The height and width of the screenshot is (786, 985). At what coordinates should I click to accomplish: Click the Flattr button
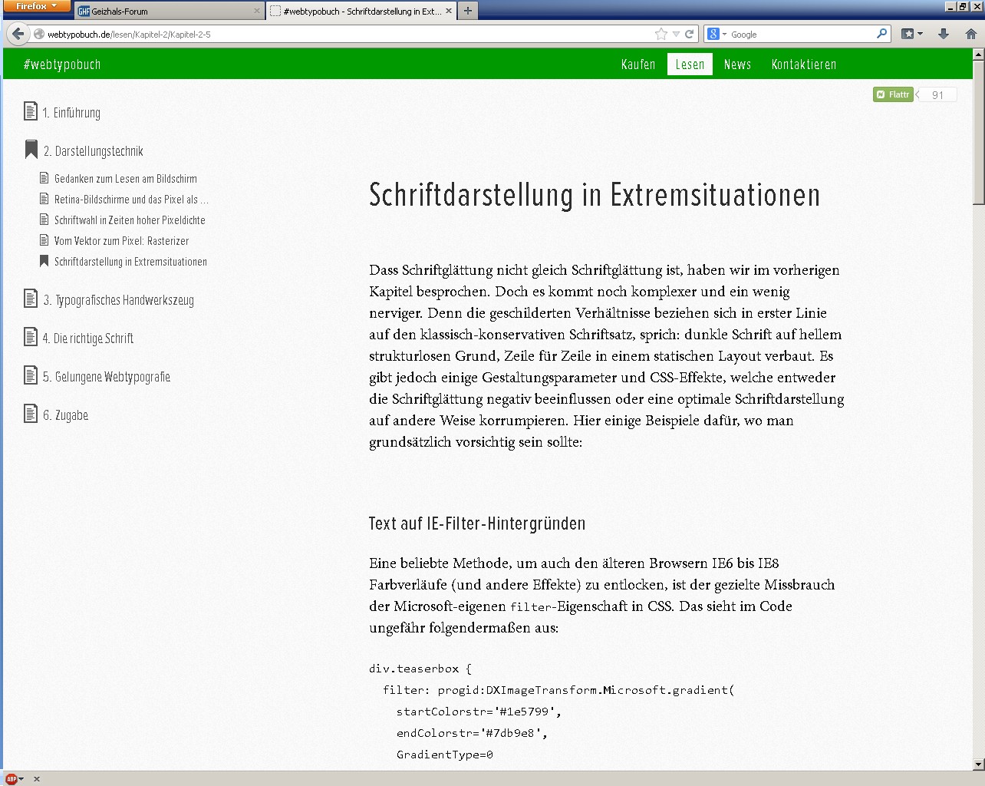pos(893,94)
